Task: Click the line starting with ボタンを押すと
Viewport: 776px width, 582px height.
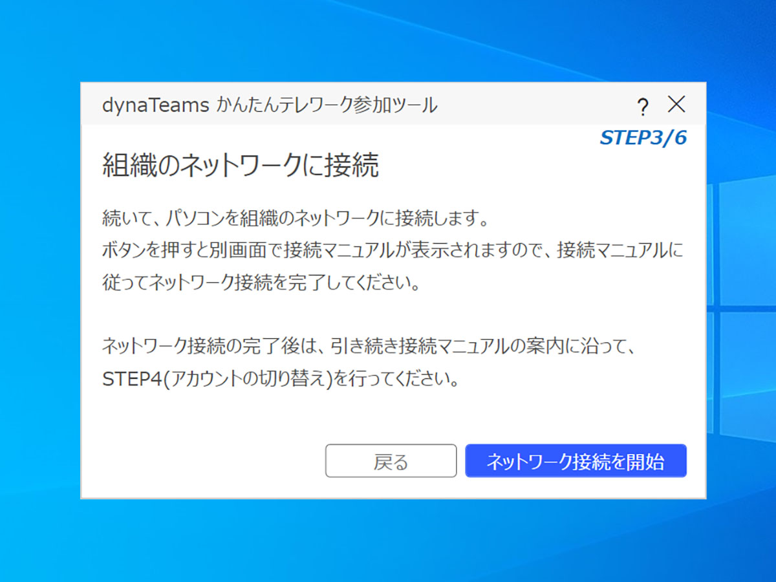Action: click(x=392, y=251)
